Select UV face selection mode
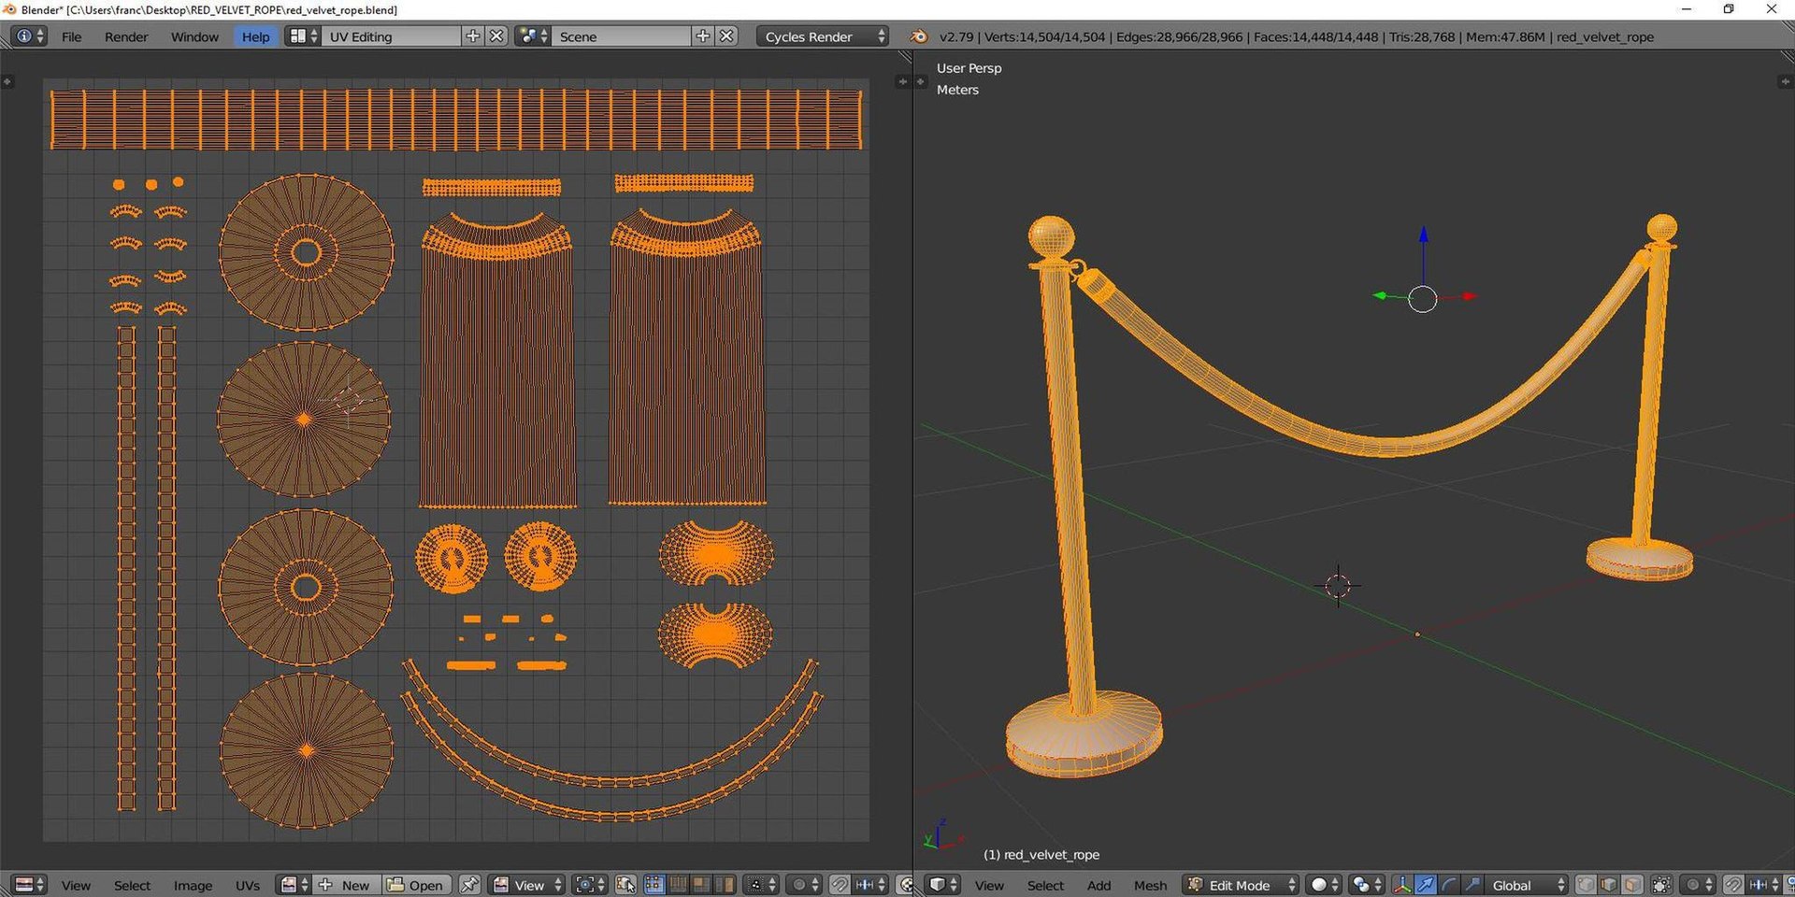Image resolution: width=1795 pixels, height=897 pixels. 701,885
